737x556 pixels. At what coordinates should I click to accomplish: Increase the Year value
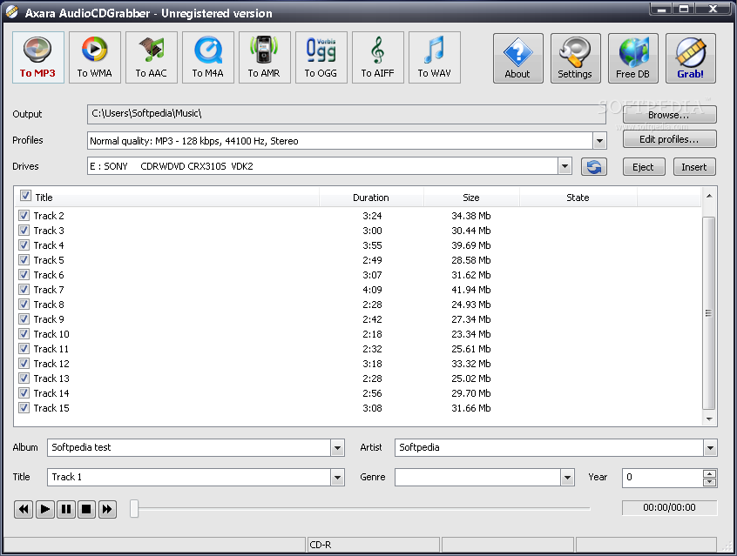tap(710, 473)
